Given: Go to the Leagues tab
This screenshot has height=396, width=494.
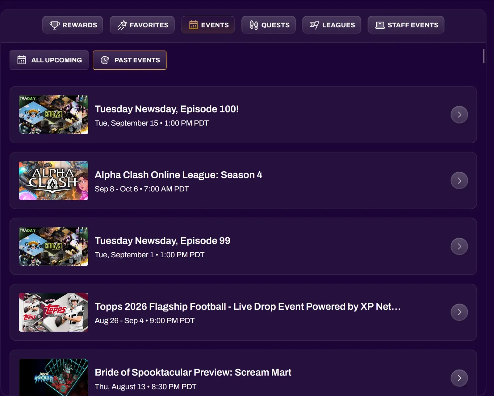Looking at the screenshot, I should [332, 25].
